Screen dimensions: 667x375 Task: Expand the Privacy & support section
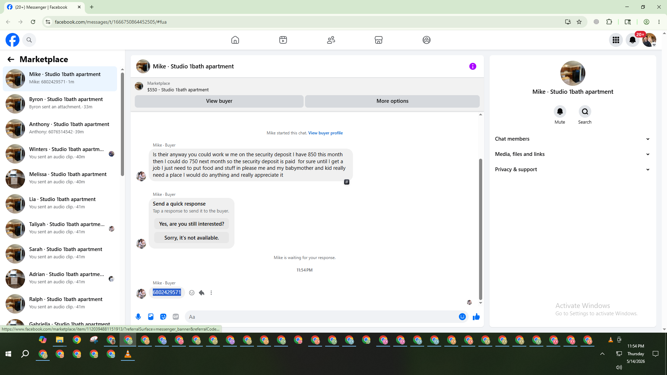(x=573, y=169)
